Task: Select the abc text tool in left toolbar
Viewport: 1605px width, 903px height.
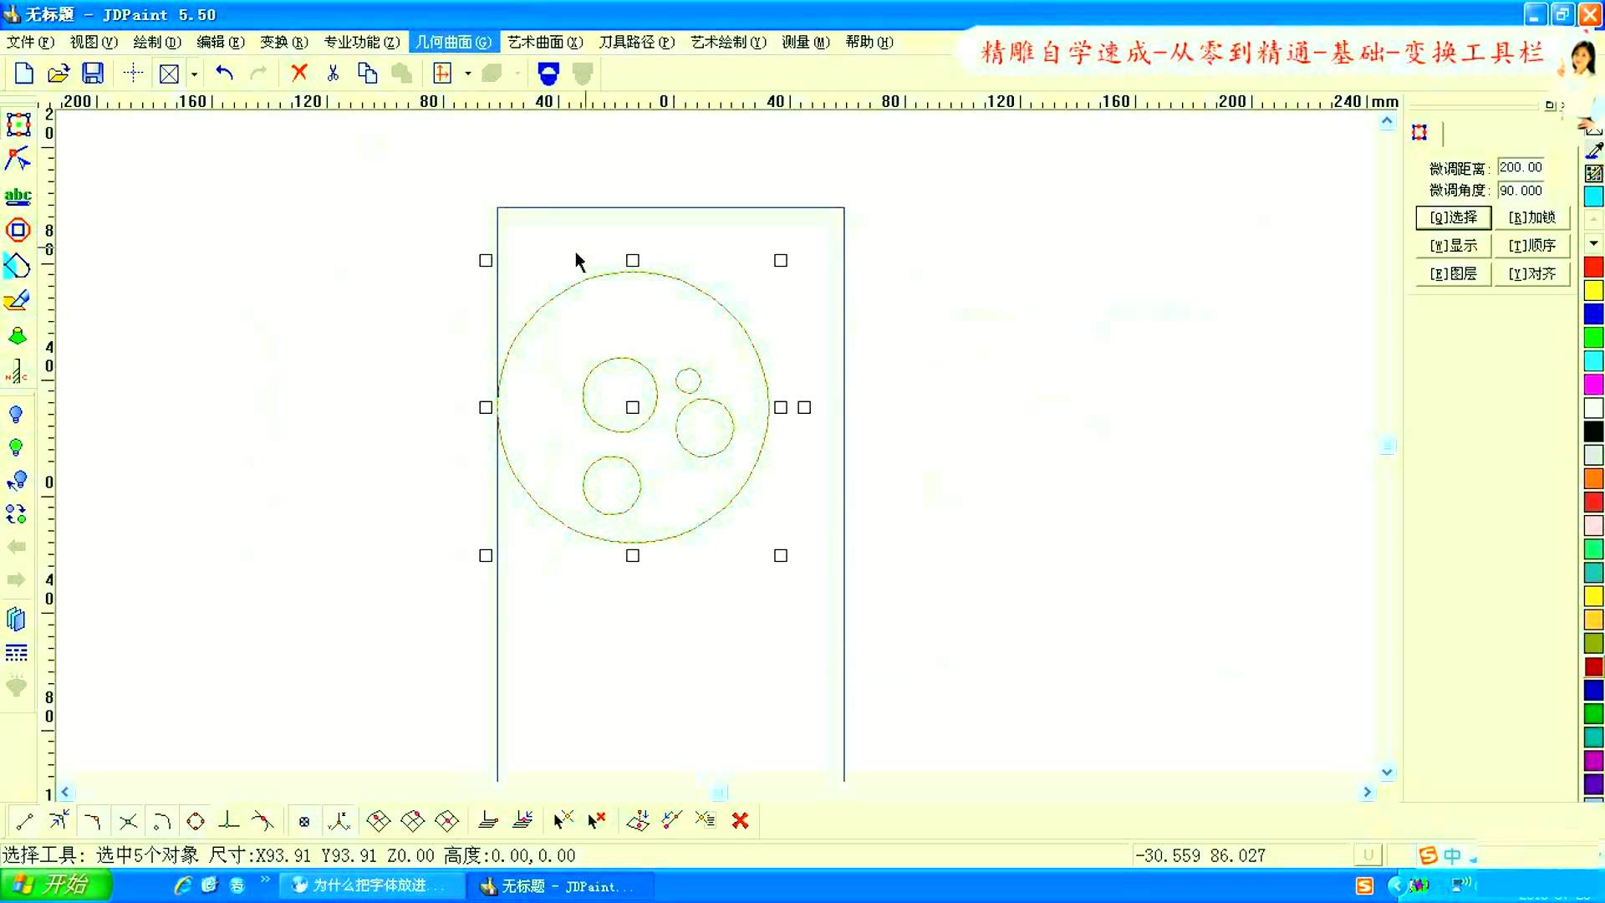Action: pos(18,196)
